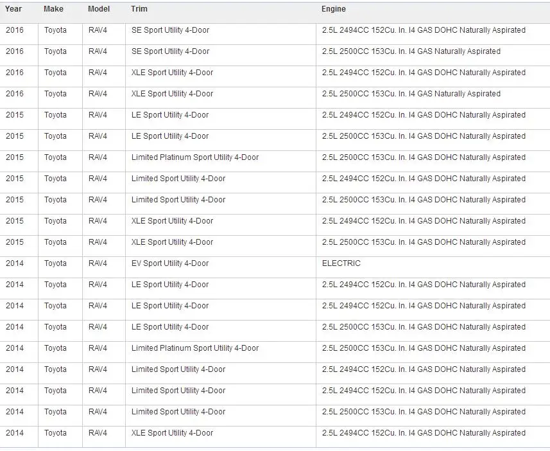Click the 2500CC engine of 2015 LE
The image size is (550, 451).
[x=424, y=136]
